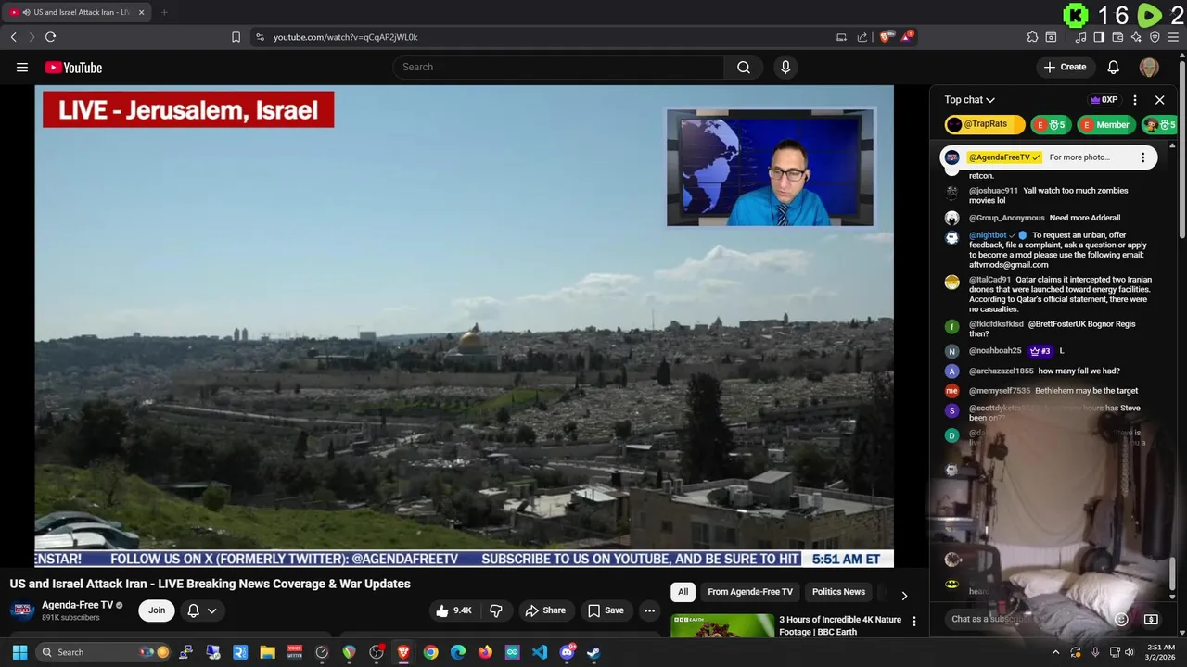Click @joshuac911 chat message
This screenshot has width=1187, height=667.
(x=1048, y=195)
